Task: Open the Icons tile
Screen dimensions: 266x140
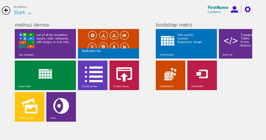Action: pos(61,107)
